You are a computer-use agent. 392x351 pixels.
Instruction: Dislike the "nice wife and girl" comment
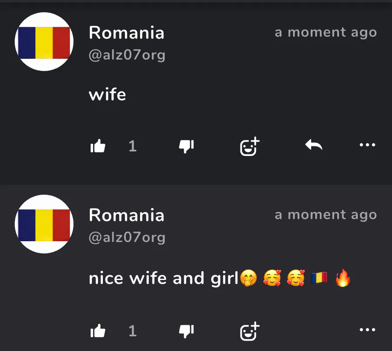[x=186, y=331]
